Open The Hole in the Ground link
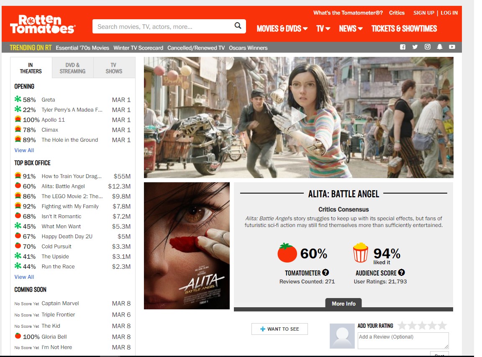 [70, 140]
